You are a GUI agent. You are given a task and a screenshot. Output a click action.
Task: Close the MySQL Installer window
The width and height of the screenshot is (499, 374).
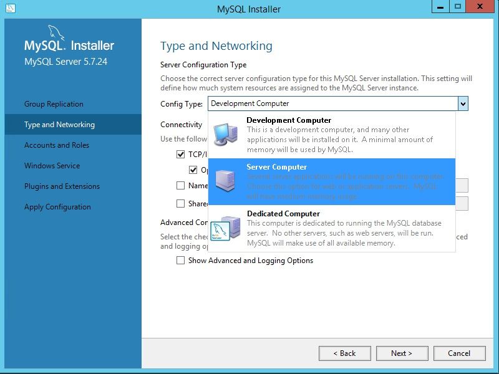(x=480, y=7)
